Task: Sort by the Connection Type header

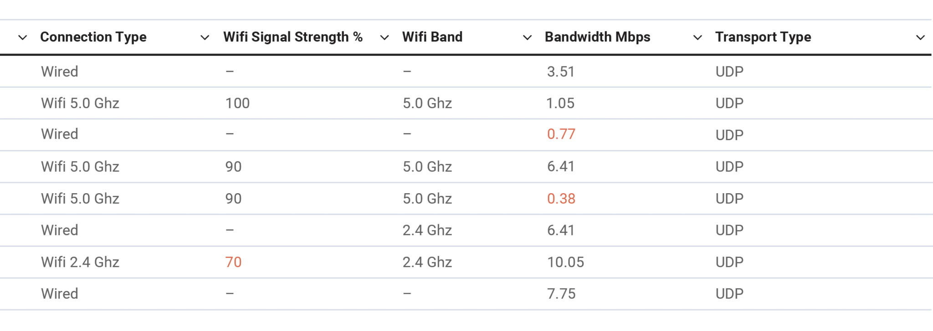Action: point(93,37)
